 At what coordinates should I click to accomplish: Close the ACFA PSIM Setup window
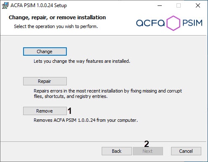pos(198,5)
